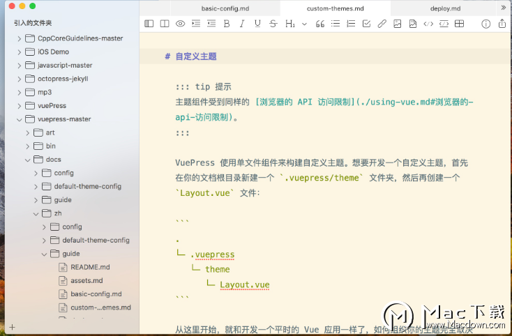Collapse the docs folder arrow
512x336 pixels.
tap(28, 160)
